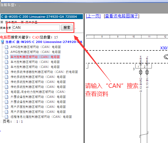Open the 上一页 previous page link
Image resolution: width=168 pixels, height=143 pixels.
click(x=93, y=16)
